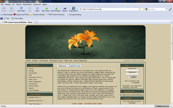This screenshot has height=108, width=173.
Task: Open Igang med Firefox bookmark
Action: point(22,15)
